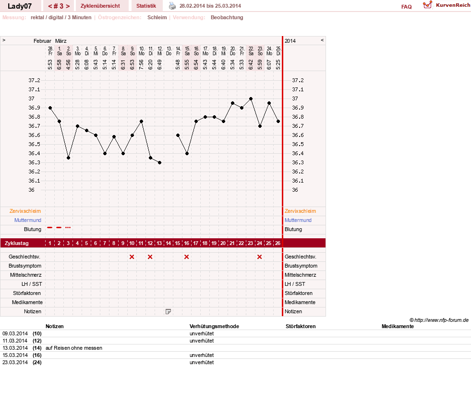This screenshot has height=393, width=471.
Task: Click the 25. Di date header
Action: pyautogui.click(x=278, y=51)
